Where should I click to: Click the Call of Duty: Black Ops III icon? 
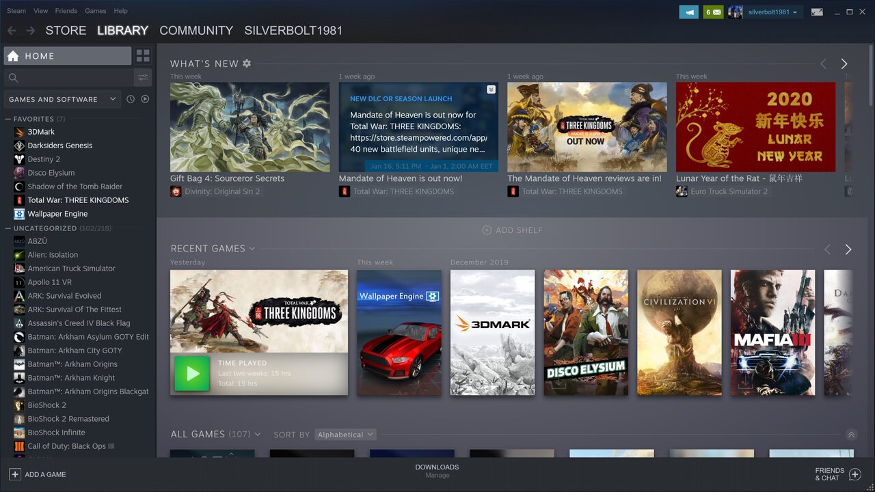tap(19, 446)
